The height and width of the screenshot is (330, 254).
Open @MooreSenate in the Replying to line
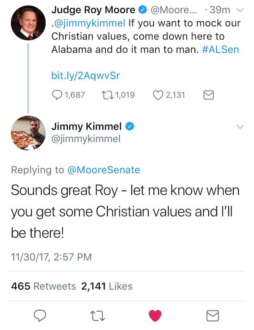point(103,170)
